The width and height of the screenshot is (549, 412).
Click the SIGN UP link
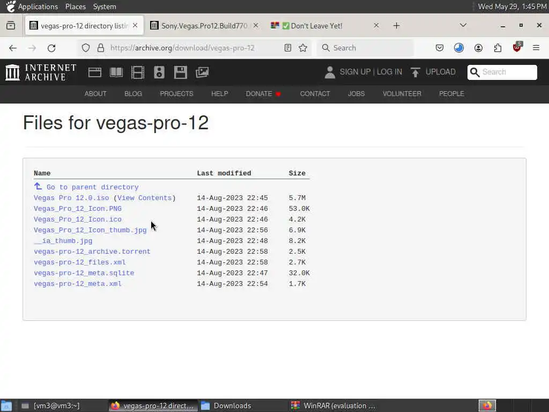355,72
